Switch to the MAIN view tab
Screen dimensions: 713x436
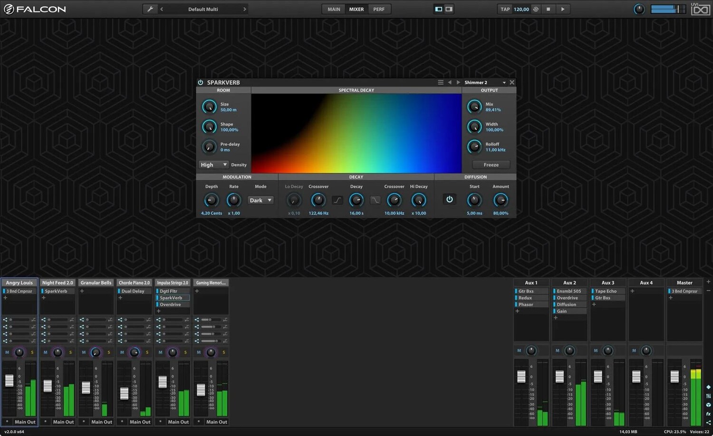[334, 9]
